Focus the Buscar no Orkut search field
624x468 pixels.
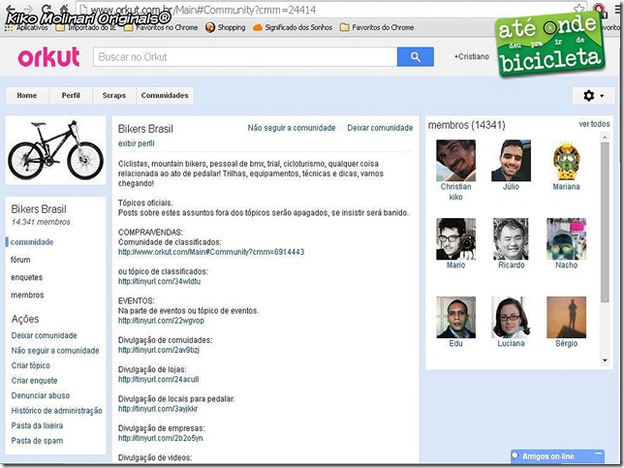tap(245, 57)
